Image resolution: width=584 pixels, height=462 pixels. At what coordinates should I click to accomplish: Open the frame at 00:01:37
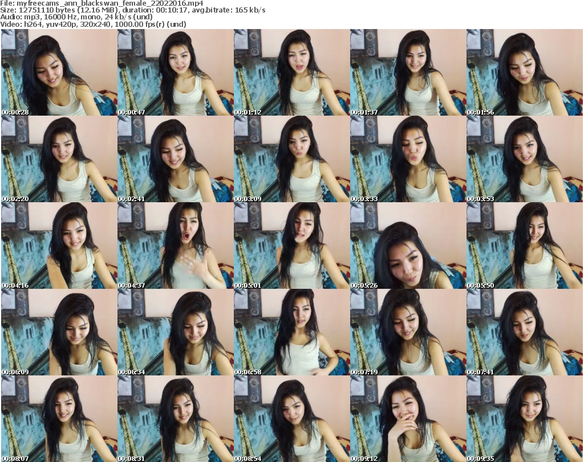[408, 72]
